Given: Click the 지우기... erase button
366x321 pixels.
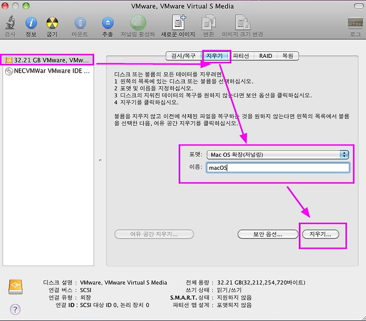Looking at the screenshot, I should coord(320,234).
